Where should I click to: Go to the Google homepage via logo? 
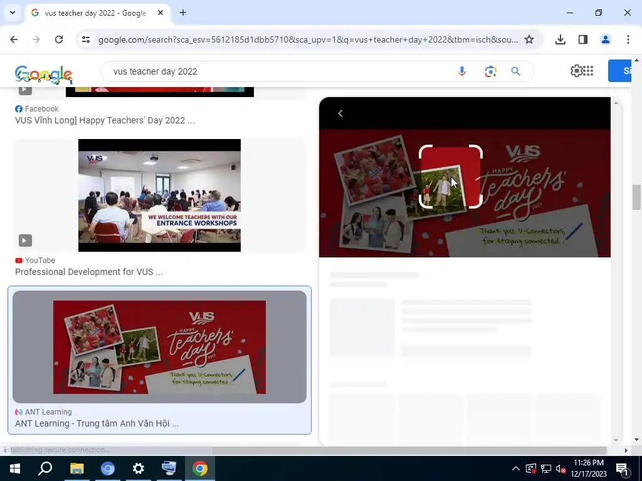coord(43,75)
